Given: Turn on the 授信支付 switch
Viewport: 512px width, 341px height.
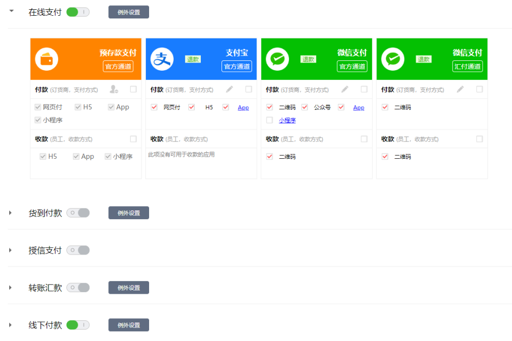Looking at the screenshot, I should point(78,250).
